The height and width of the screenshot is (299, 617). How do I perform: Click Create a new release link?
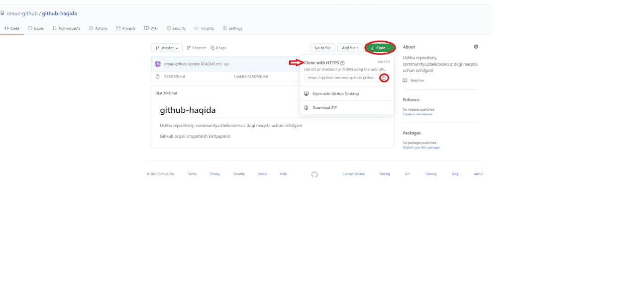417,114
